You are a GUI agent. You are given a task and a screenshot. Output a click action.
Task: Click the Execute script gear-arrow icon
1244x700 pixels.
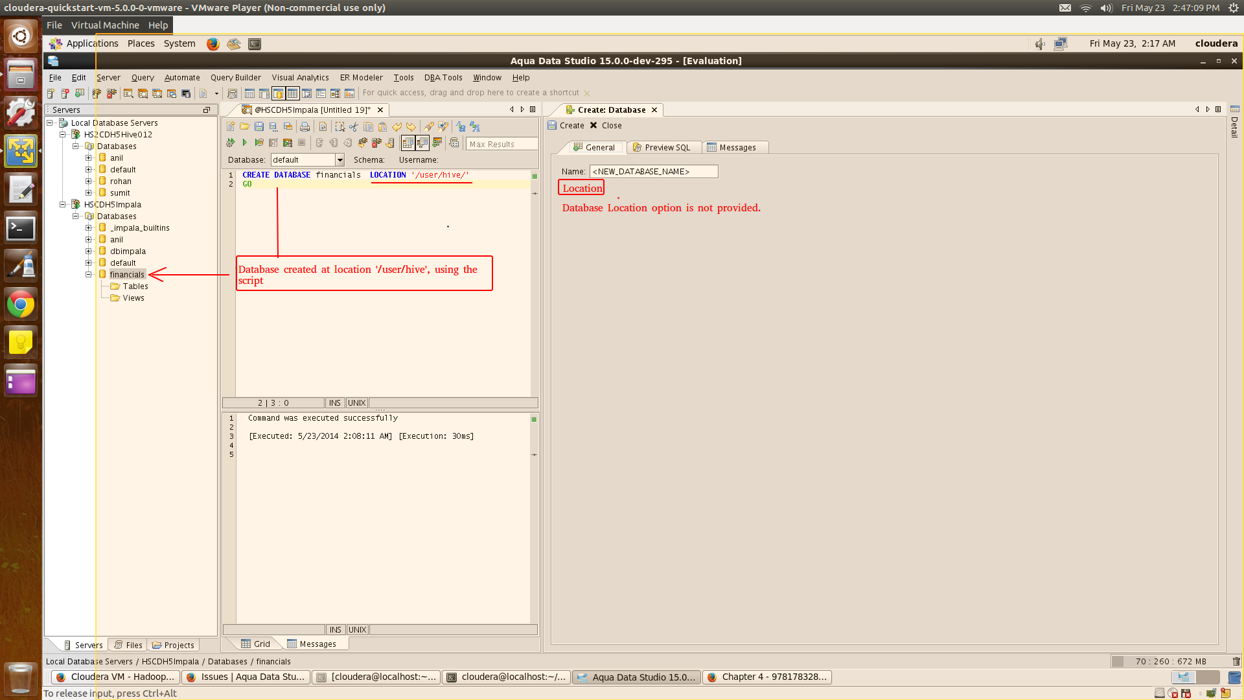[231, 143]
